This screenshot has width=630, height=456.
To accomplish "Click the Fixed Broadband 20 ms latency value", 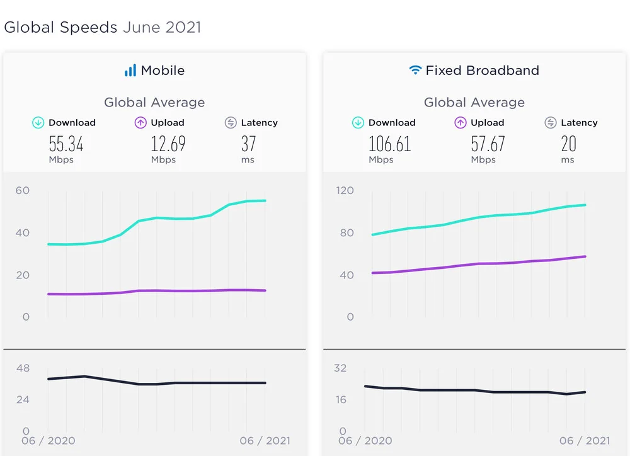I will [568, 144].
